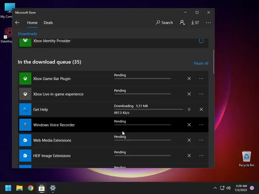
Task: Open more options for Xbox Live in-game experience
Action: [x=201, y=94]
